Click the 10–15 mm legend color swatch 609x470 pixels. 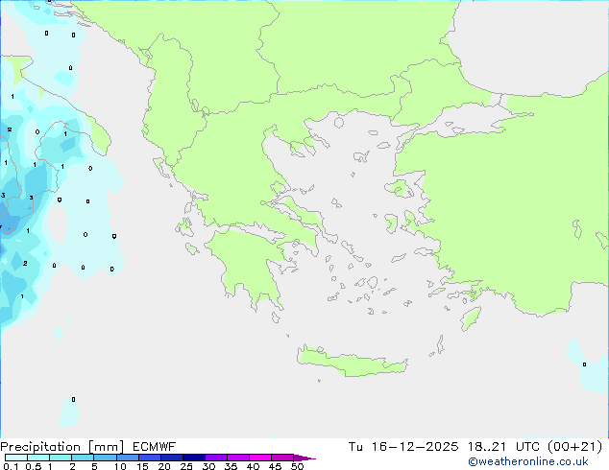(x=127, y=458)
